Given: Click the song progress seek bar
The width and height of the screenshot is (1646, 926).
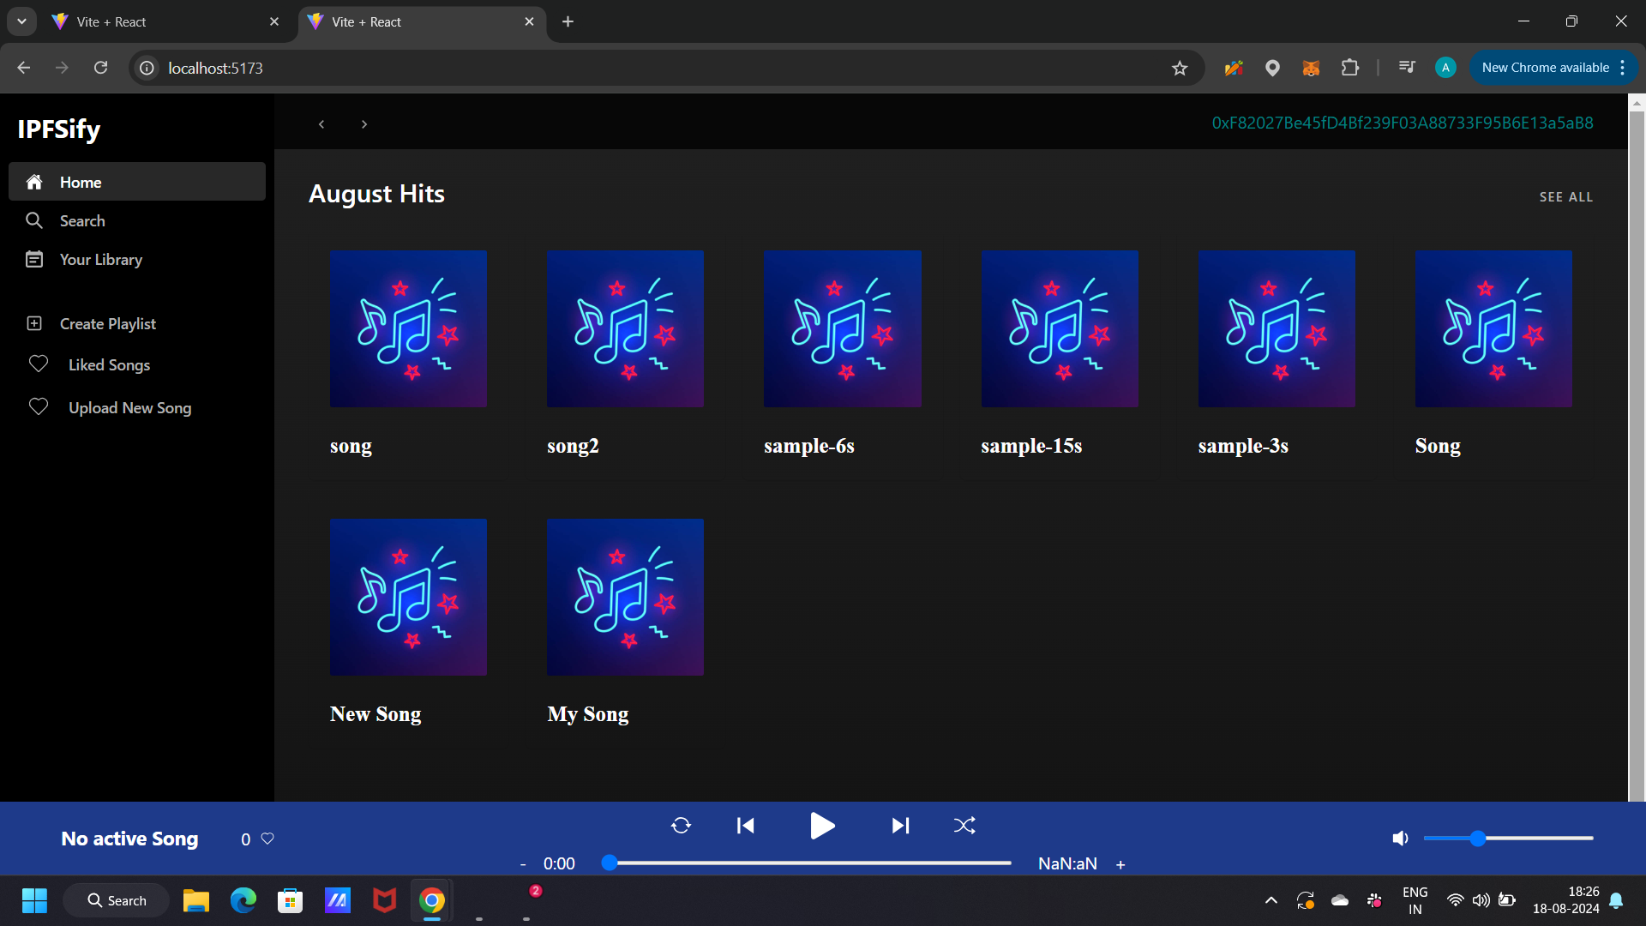Looking at the screenshot, I should (x=810, y=863).
